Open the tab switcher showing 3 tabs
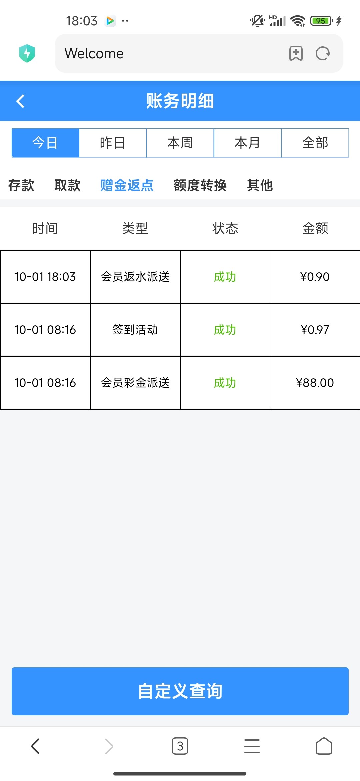 [x=180, y=746]
